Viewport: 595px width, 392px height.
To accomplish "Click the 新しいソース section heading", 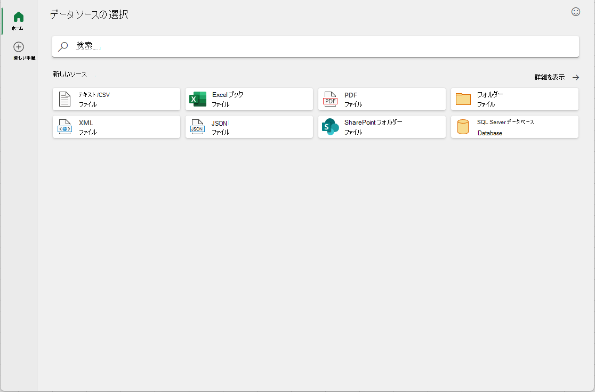I will pyautogui.click(x=70, y=75).
